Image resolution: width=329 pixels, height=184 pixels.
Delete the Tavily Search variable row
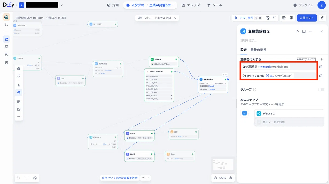pos(321,76)
